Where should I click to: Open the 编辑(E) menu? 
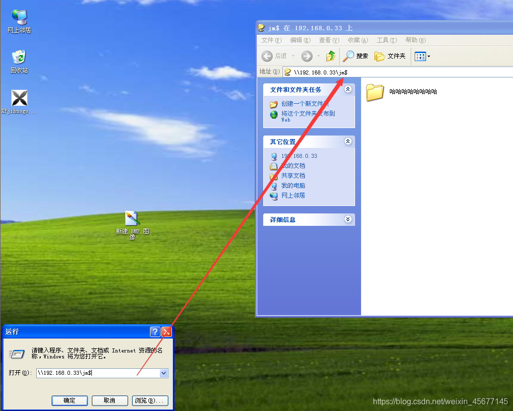point(300,40)
